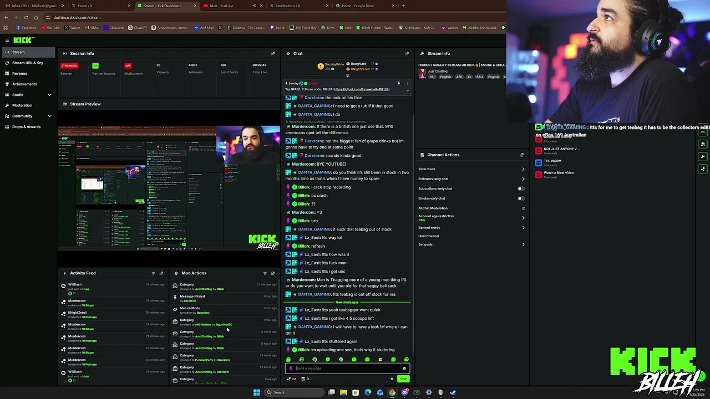Click the Just Chatting category thumbnail
The width and height of the screenshot is (710, 399).
(x=422, y=74)
